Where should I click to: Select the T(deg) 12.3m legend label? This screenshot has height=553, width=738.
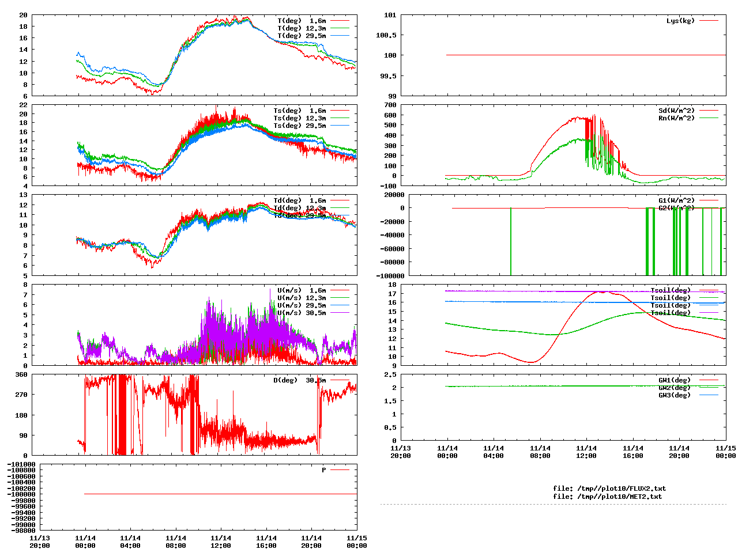(x=302, y=28)
